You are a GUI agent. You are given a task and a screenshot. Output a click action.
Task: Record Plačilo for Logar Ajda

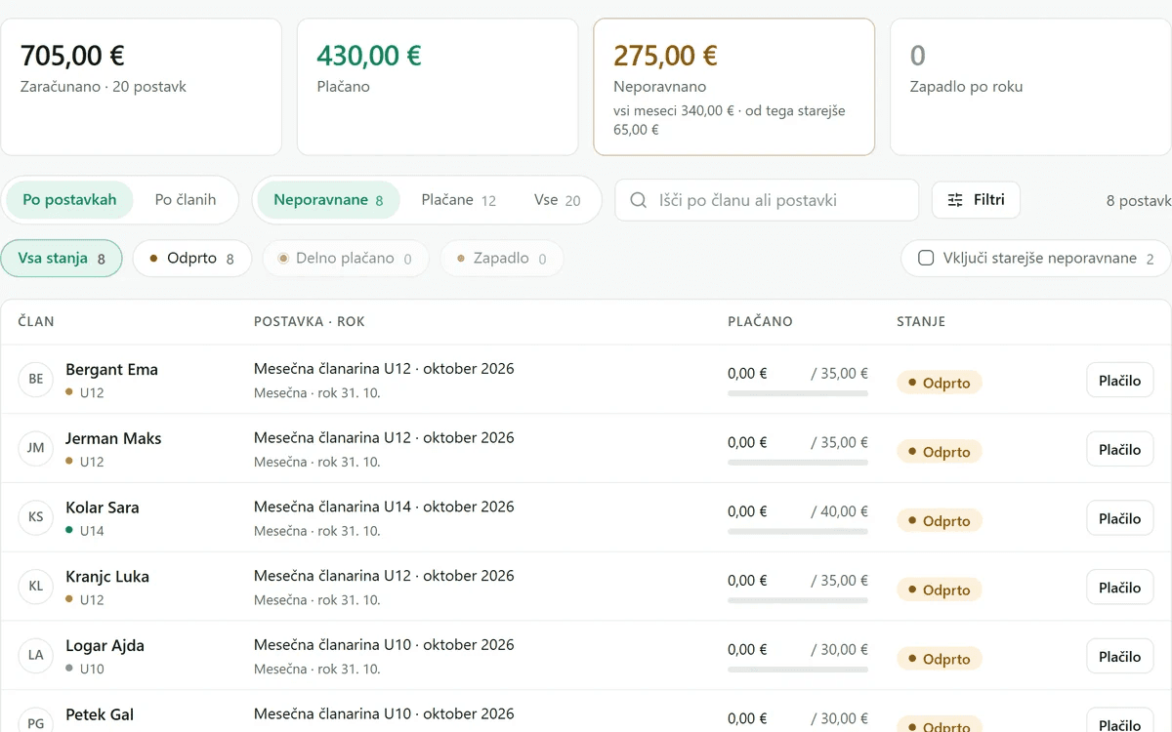tap(1119, 657)
